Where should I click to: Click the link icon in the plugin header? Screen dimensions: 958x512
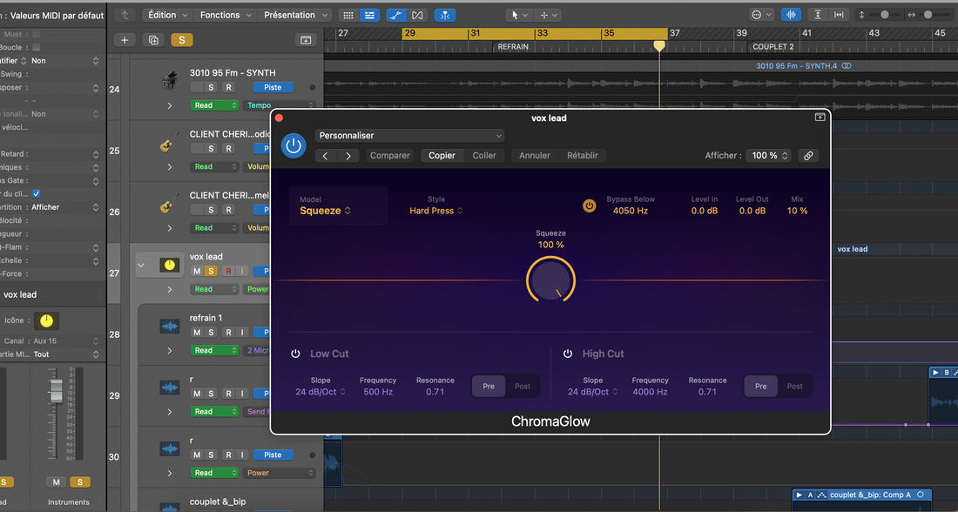coord(808,155)
